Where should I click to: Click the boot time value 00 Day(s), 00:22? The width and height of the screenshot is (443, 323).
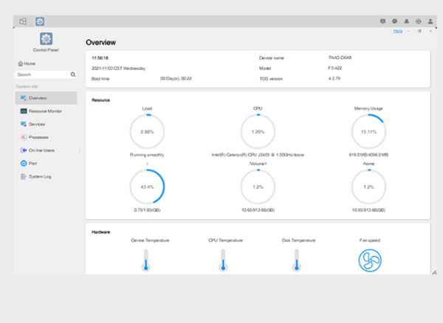176,78
